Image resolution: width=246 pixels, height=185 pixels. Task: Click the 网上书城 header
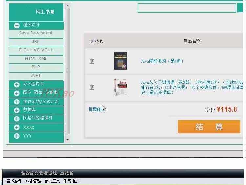click(45, 12)
